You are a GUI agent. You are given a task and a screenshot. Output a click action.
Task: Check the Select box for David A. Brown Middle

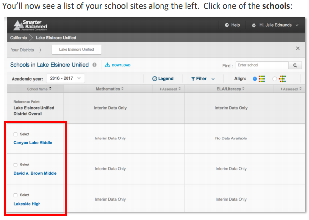(x=15, y=165)
